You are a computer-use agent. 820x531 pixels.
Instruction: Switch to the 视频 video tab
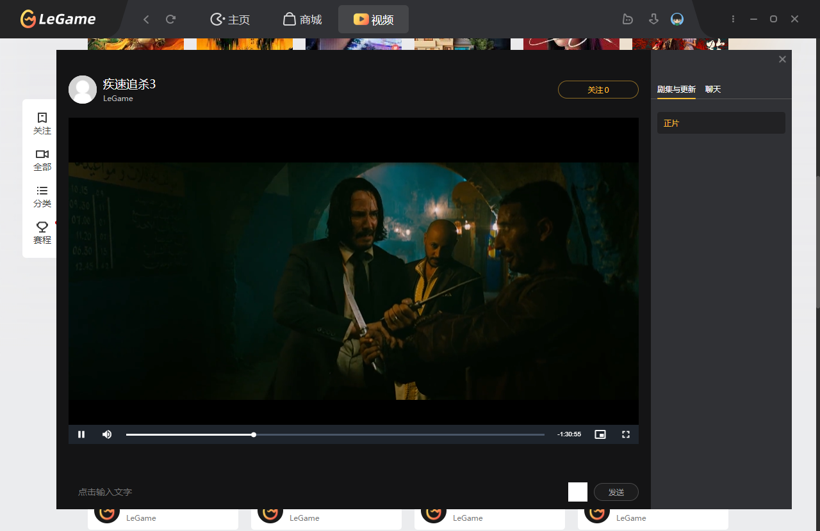point(373,19)
